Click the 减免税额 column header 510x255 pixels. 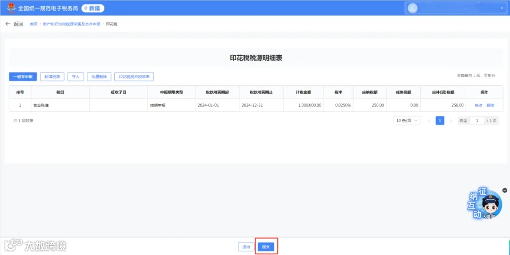click(x=403, y=92)
